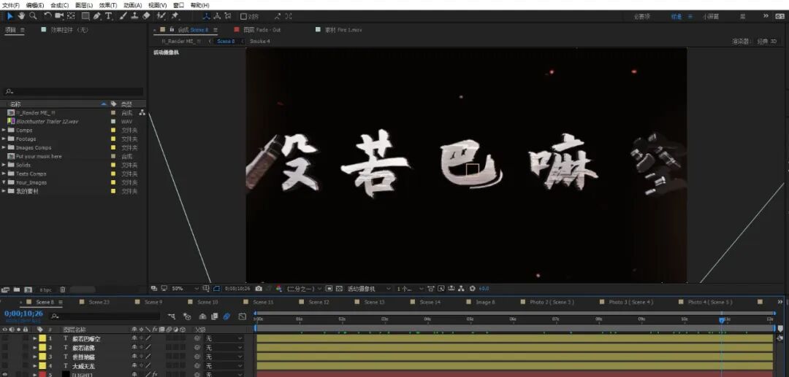
Task: Open the 活动摄像机 3D view dropdown
Action: click(x=369, y=289)
